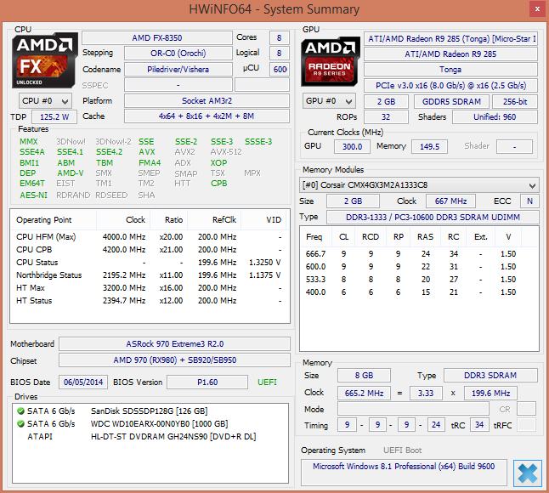This screenshot has width=549, height=493.
Task: Click the blue X close icon at bottom
Action: pos(527,473)
